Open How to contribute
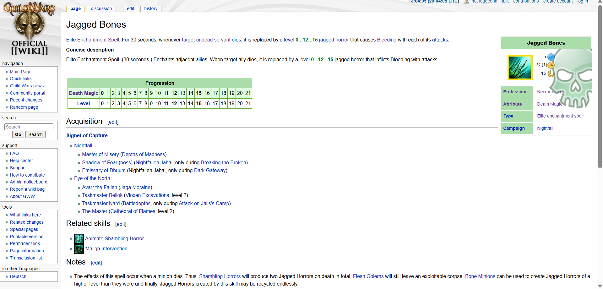Image resolution: width=603 pixels, height=289 pixels. (x=27, y=175)
